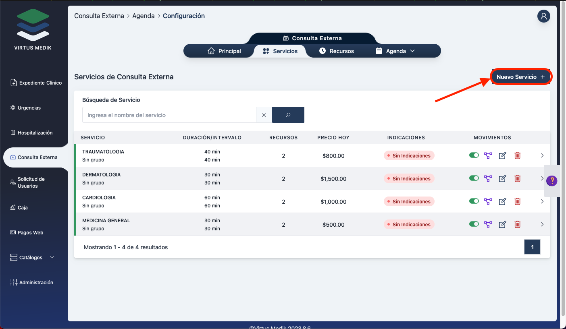Edit the CARDIOLOGIA service with the pencil icon

coord(502,201)
